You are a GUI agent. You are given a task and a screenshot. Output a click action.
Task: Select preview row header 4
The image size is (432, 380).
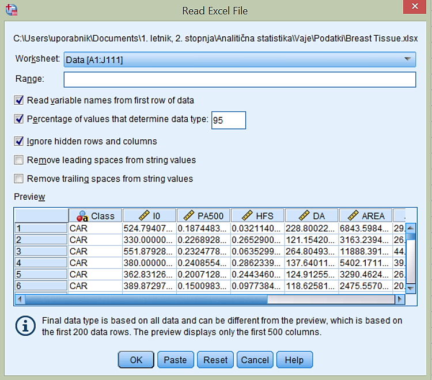point(41,263)
